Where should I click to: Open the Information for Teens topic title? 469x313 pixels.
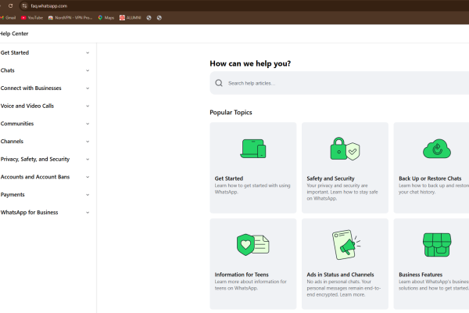(242, 275)
